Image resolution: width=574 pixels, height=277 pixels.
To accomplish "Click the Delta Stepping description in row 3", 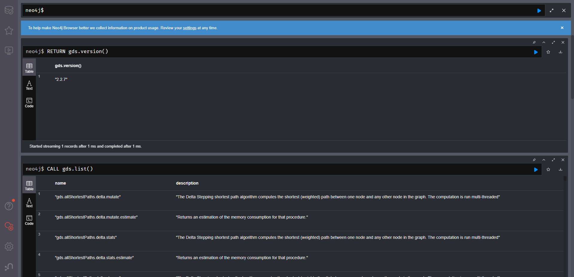I will 338,238.
